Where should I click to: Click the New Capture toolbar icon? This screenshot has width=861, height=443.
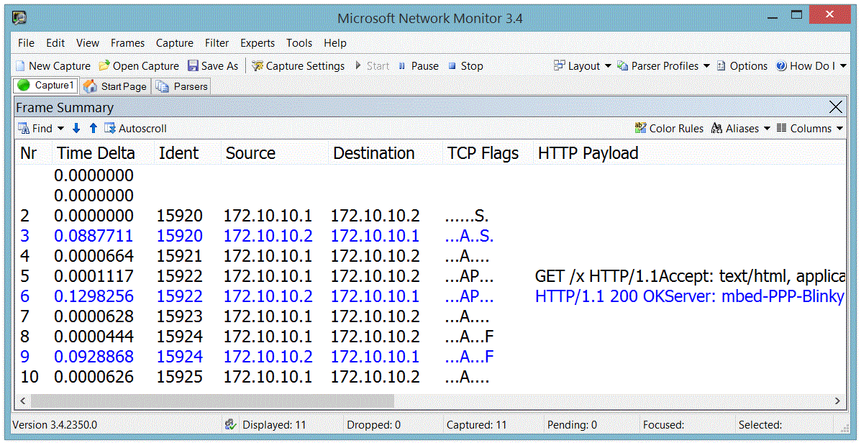(x=21, y=66)
